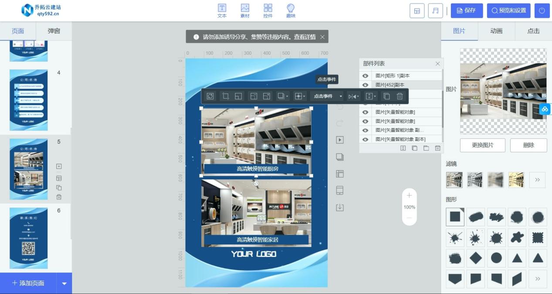Select the circle shape mask

click(x=496, y=258)
